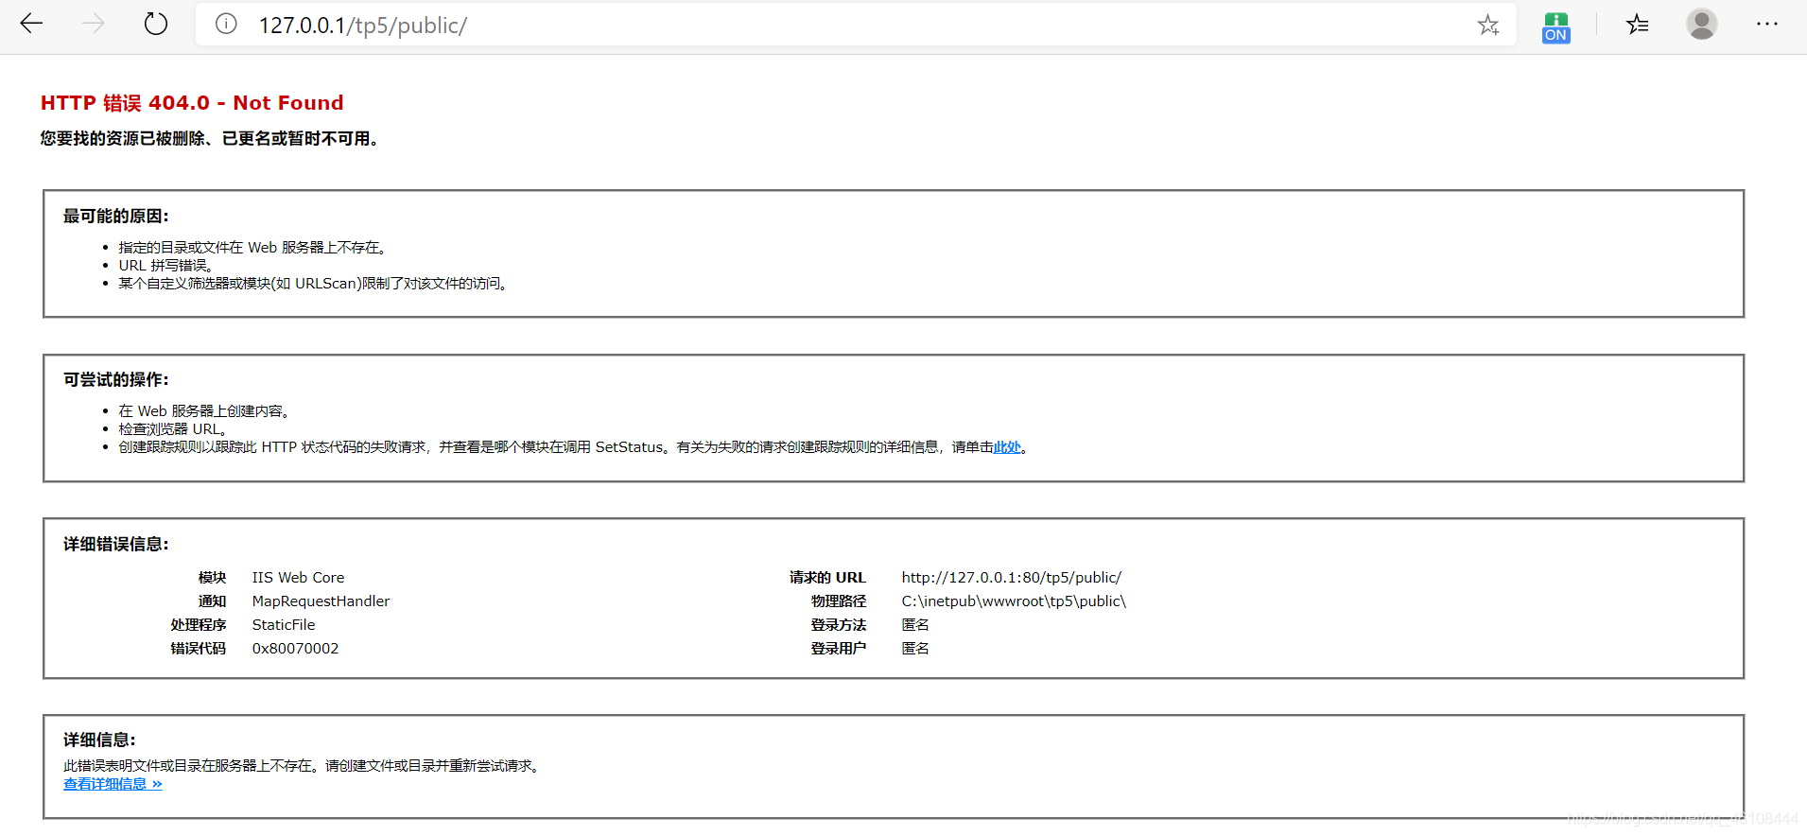Click the 详细信息 heading

(x=99, y=740)
